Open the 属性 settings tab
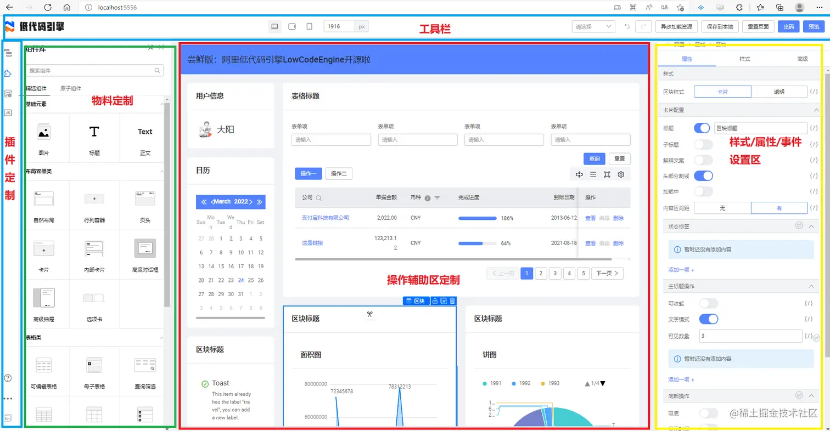The image size is (830, 431). click(x=687, y=59)
